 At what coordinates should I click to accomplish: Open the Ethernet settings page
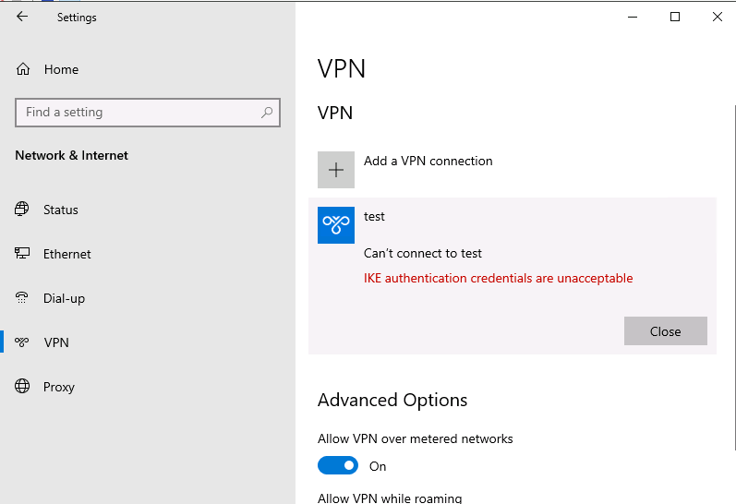pyautogui.click(x=67, y=254)
